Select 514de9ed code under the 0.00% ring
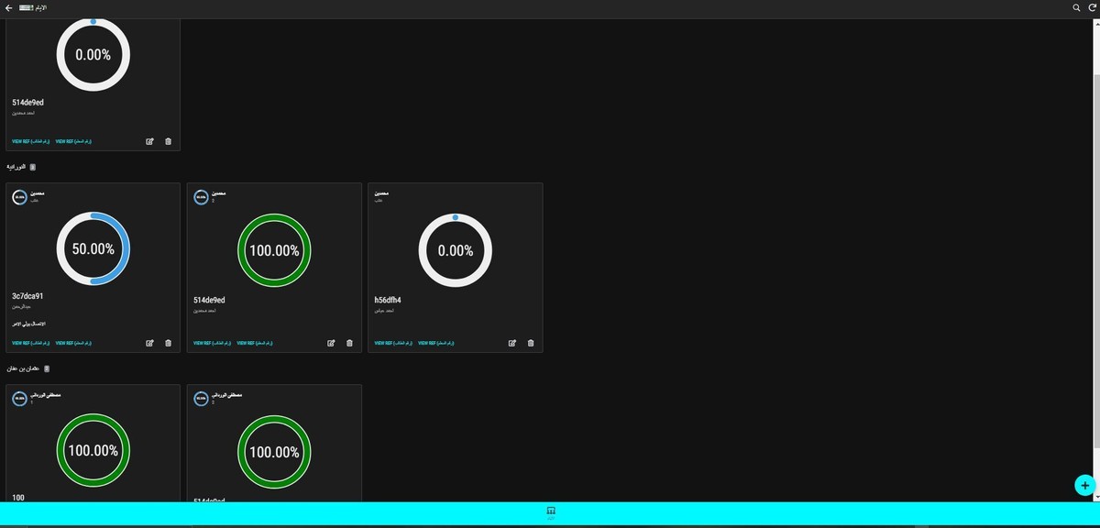Viewport: 1100px width, 528px height. point(27,103)
